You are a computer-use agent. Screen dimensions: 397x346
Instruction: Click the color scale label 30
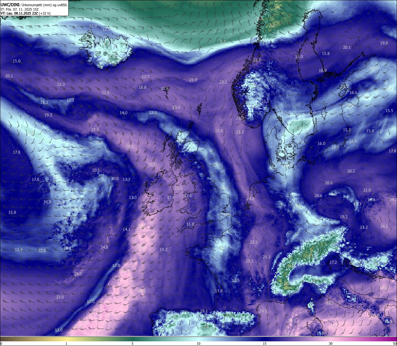pos(331,344)
